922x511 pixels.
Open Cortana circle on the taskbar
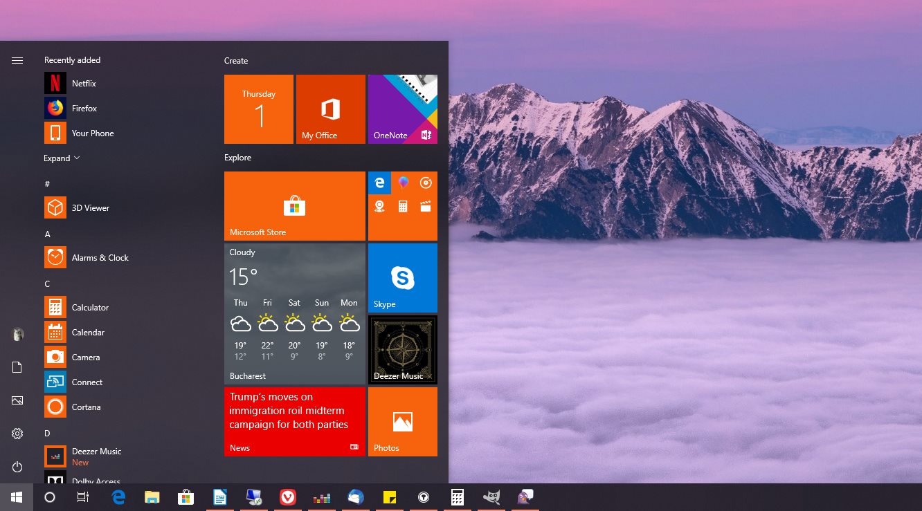tap(50, 497)
